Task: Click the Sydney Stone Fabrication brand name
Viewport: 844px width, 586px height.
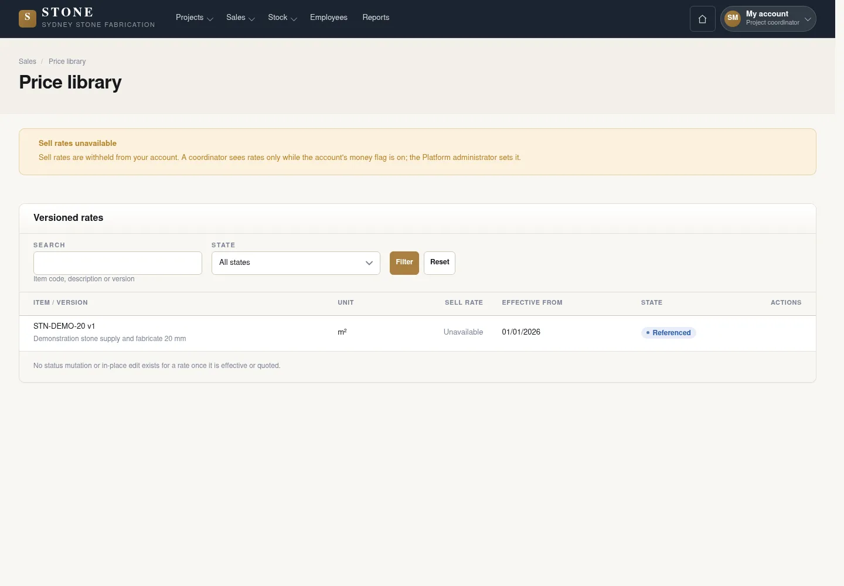Action: click(98, 25)
